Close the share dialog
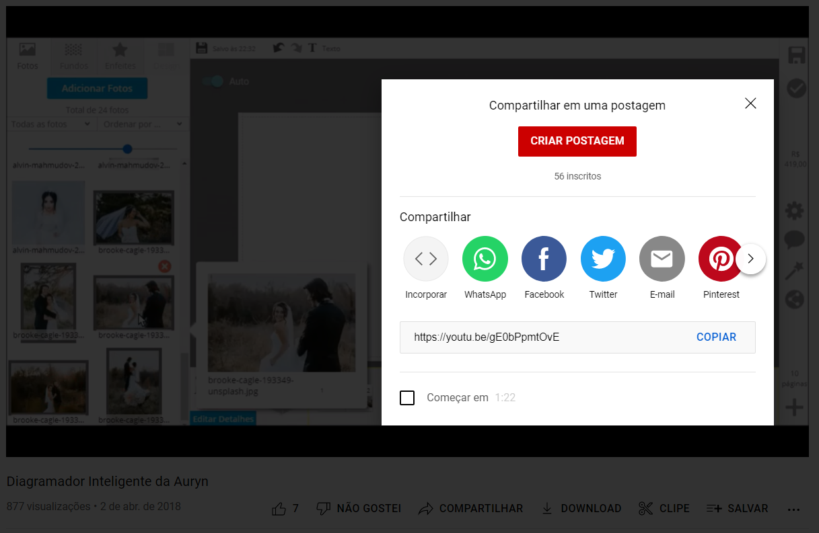Viewport: 819px width, 533px height. 750,104
